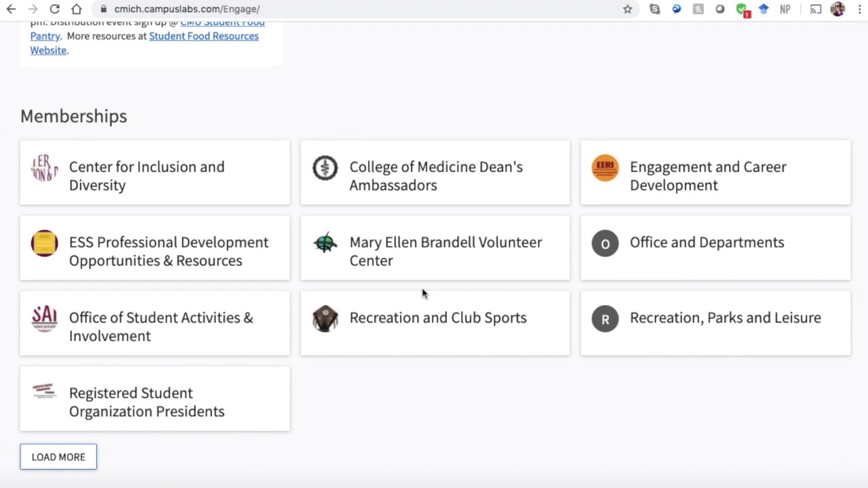Click the cast icon in toolbar
The width and height of the screenshot is (868, 488).
pyautogui.click(x=816, y=9)
